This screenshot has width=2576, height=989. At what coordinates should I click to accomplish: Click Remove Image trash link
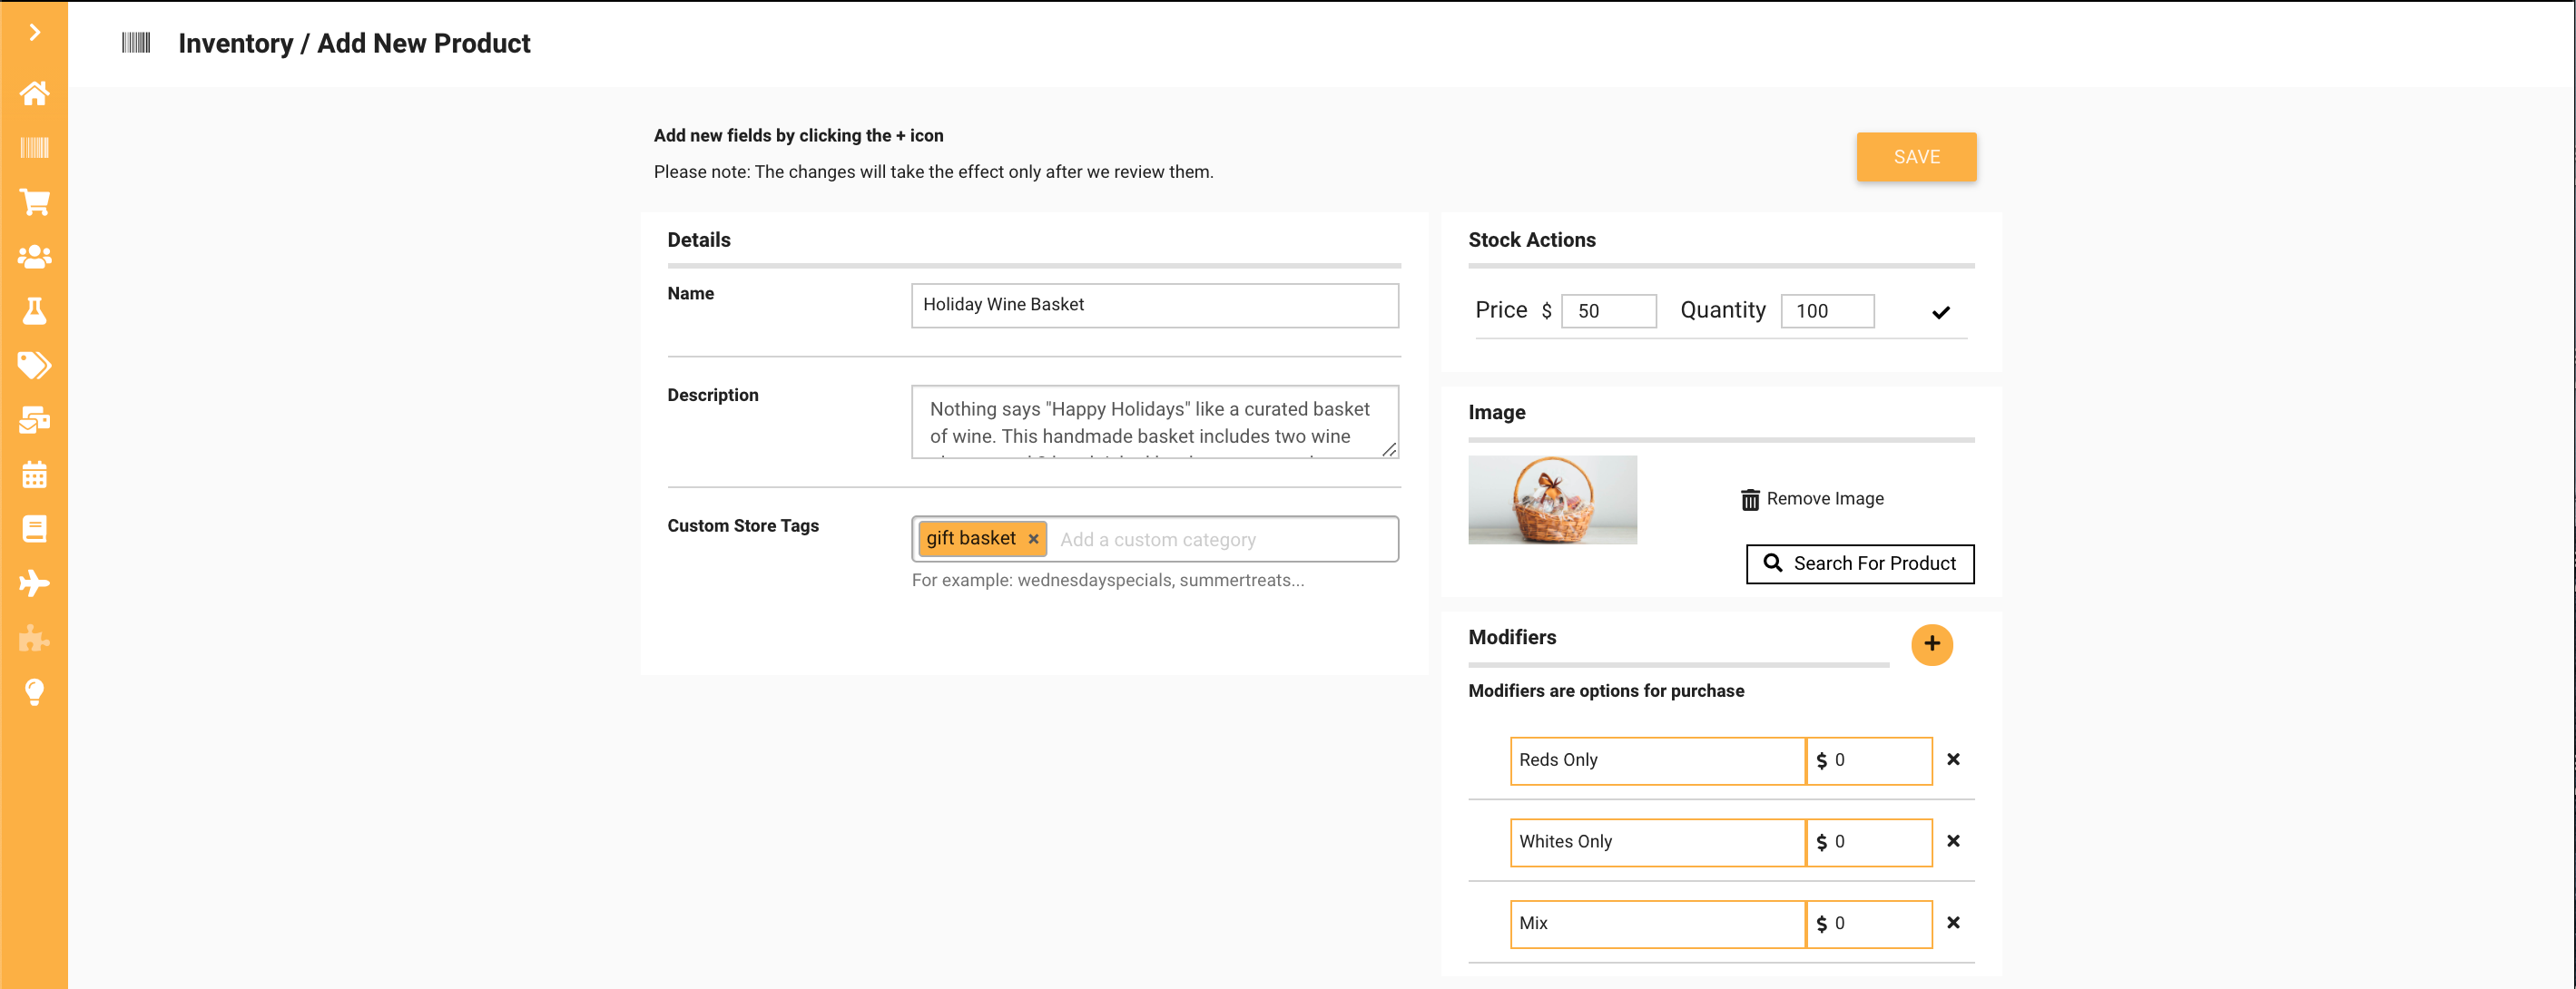[1811, 499]
